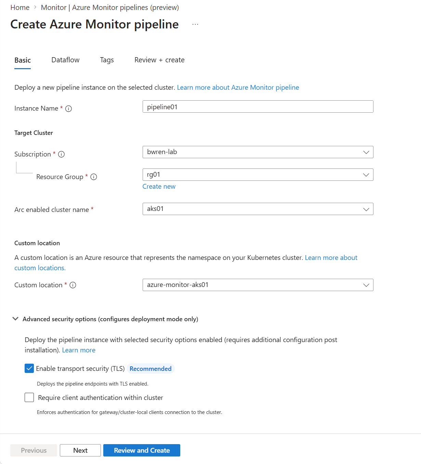This screenshot has height=464, width=421.
Task: Click the Resource Group info icon
Action: 94,177
